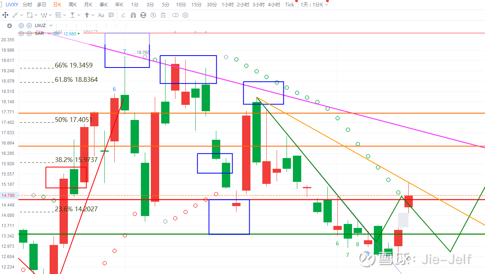
Task: Toggle hide all drawings eye icon
Action: click(x=153, y=15)
